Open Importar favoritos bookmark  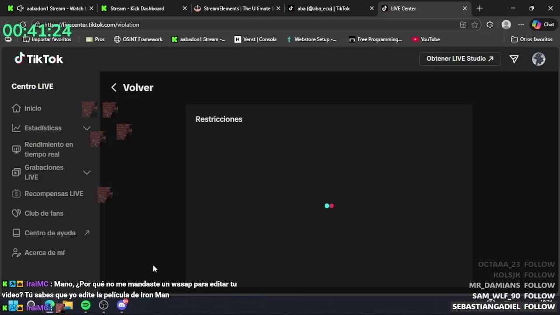[x=47, y=39]
